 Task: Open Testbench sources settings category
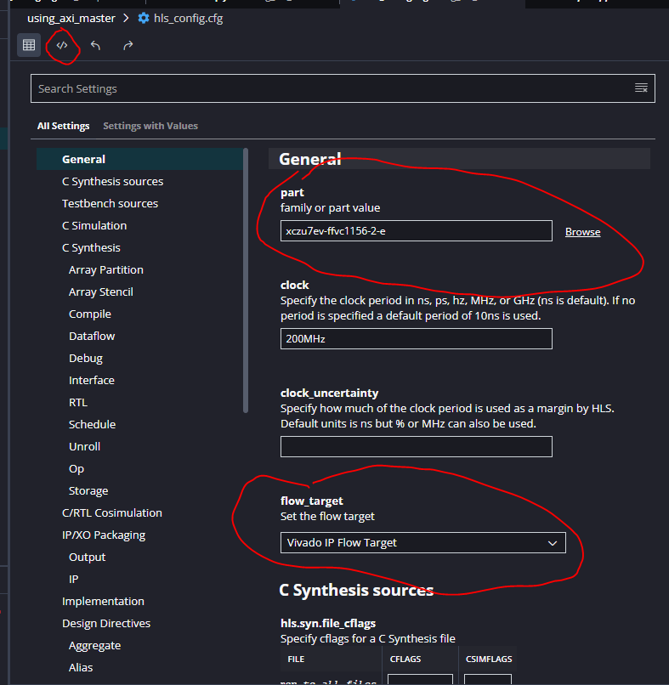coord(110,203)
